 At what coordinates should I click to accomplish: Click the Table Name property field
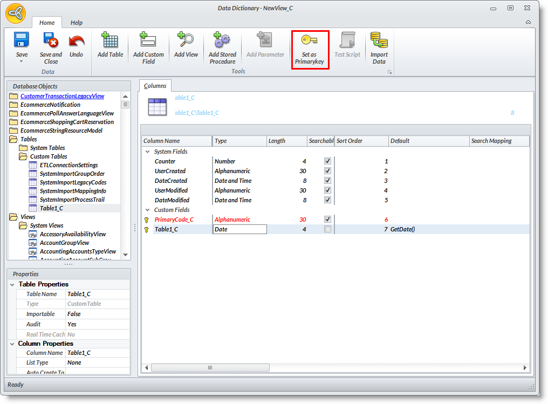(x=97, y=294)
